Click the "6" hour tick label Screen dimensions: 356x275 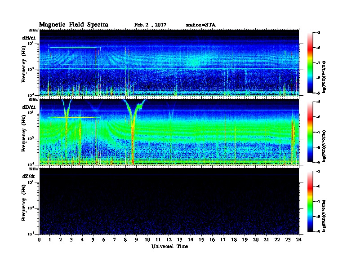click(x=104, y=240)
